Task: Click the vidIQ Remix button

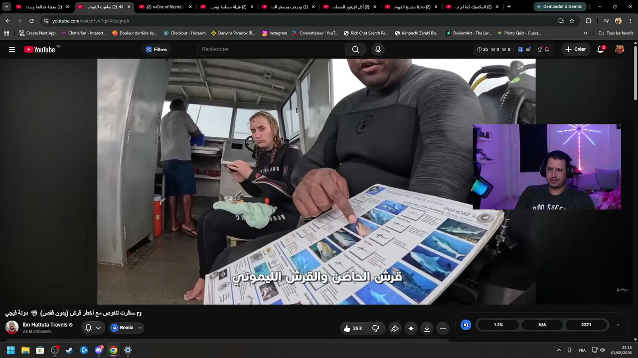Action: click(x=122, y=328)
